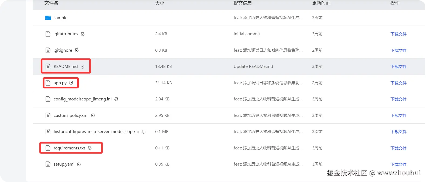Image resolution: width=426 pixels, height=182 pixels.
Task: Click the README.md file icon
Action: [x=48, y=66]
